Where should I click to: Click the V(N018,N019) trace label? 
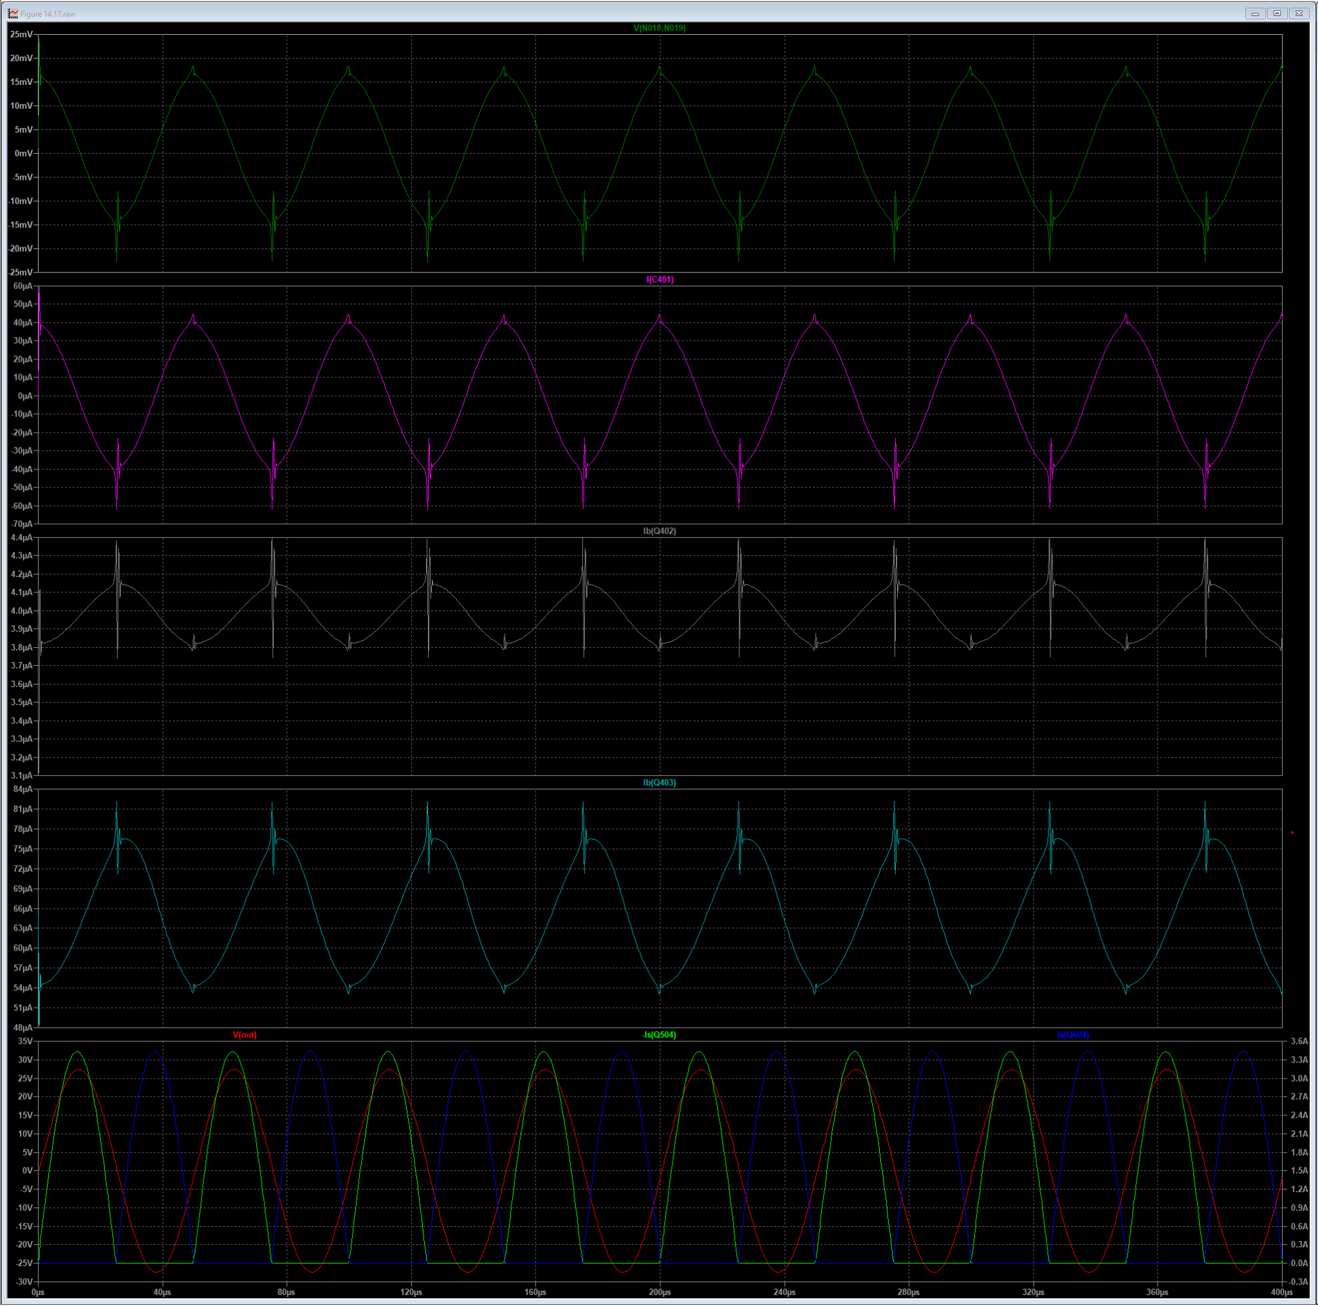660,28
